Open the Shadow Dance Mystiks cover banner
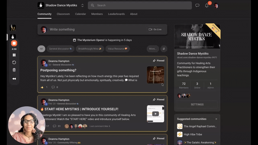The image size is (258, 145). (197, 37)
